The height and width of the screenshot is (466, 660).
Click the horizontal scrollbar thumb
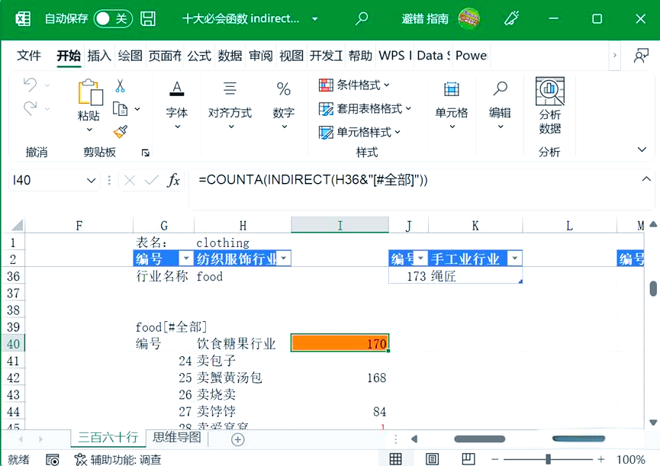[479, 439]
